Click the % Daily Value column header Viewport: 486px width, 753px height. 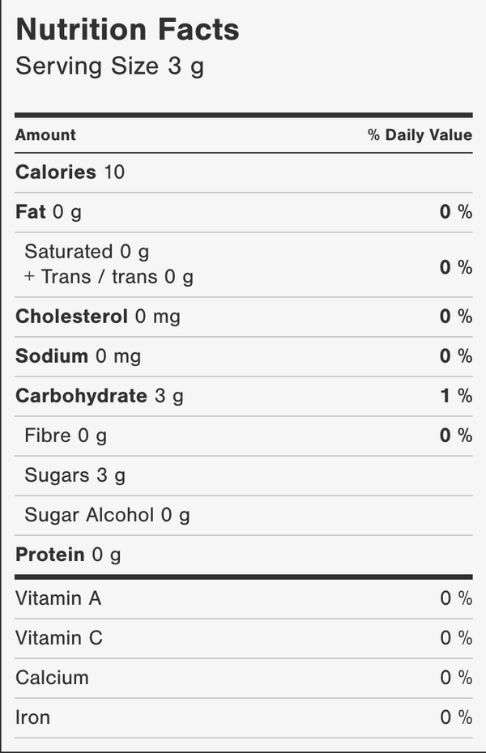click(420, 135)
